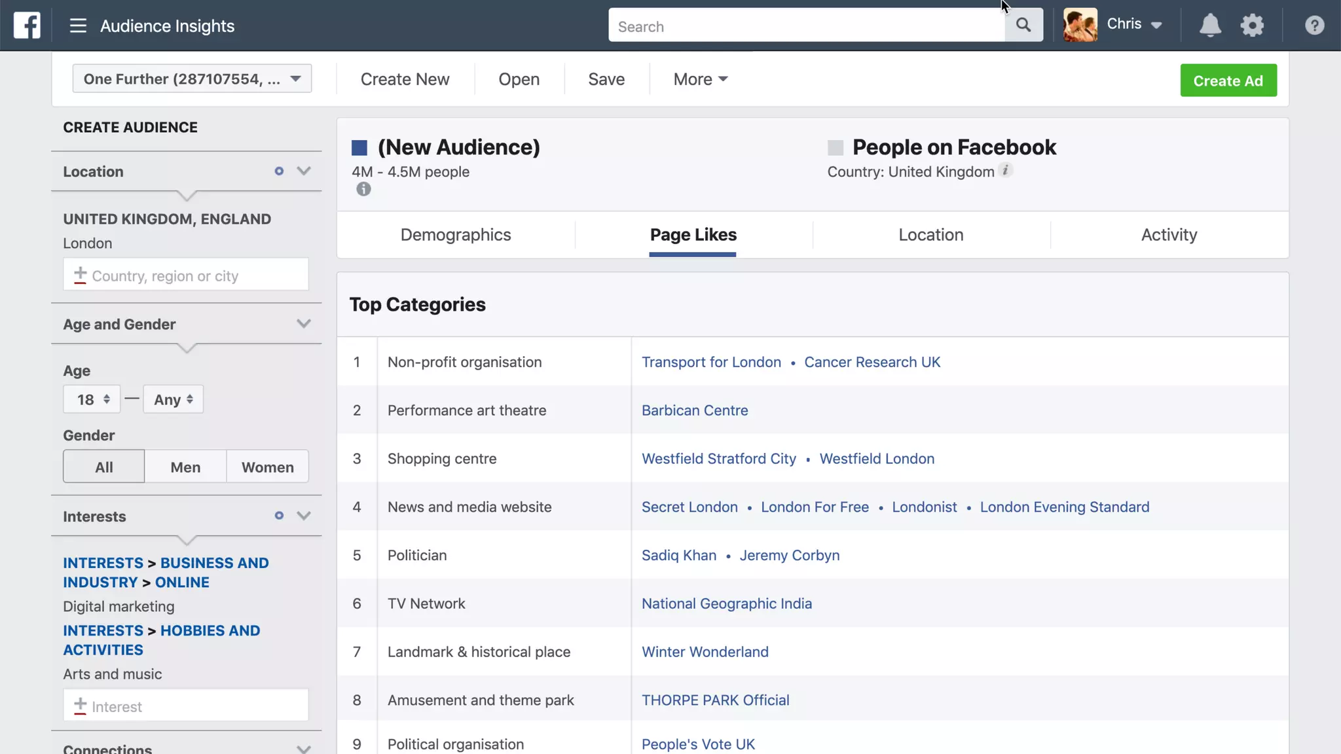Click the green Create Ad button
The image size is (1341, 754).
click(1228, 81)
